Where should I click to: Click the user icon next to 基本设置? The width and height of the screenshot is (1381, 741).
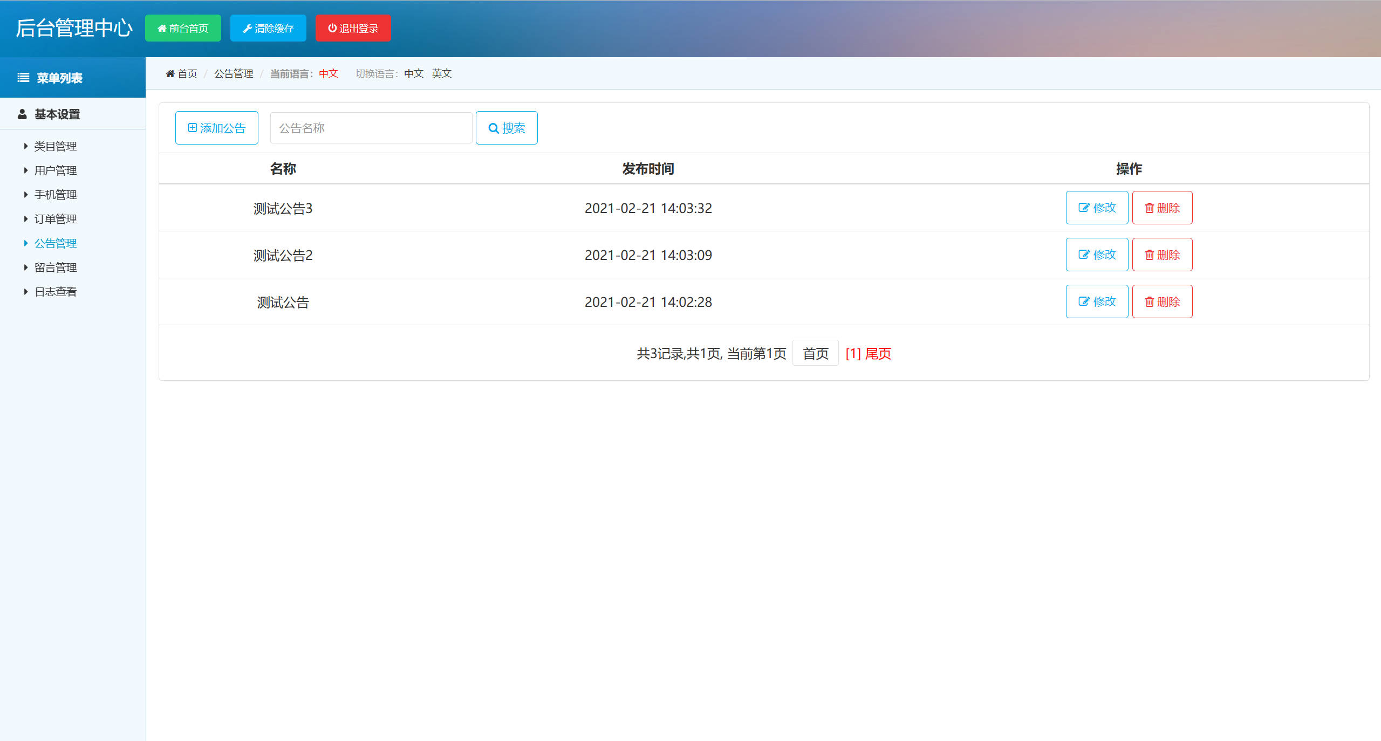pos(22,114)
